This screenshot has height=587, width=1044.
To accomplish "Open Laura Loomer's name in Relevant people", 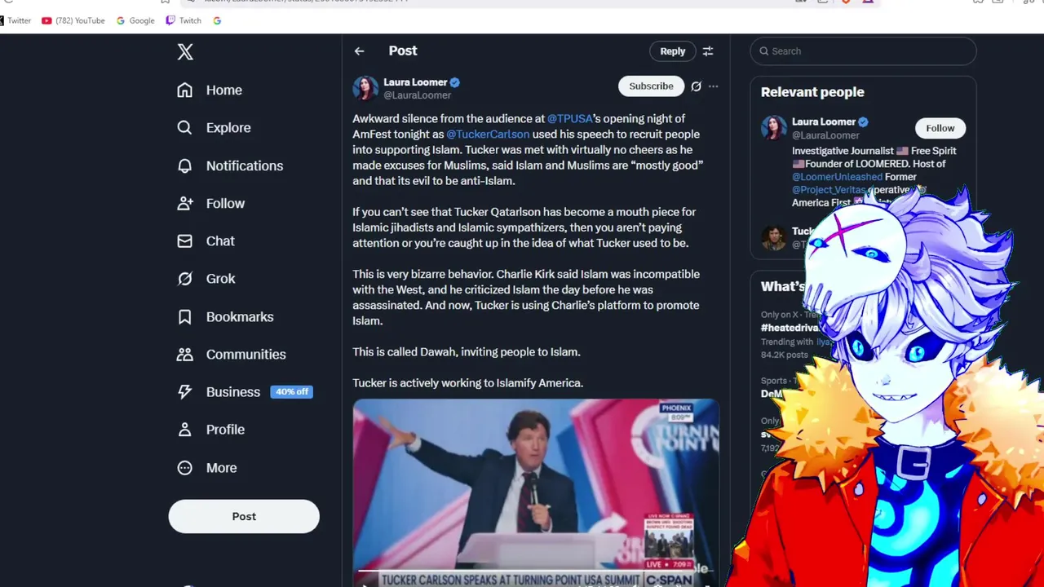I will click(x=824, y=121).
